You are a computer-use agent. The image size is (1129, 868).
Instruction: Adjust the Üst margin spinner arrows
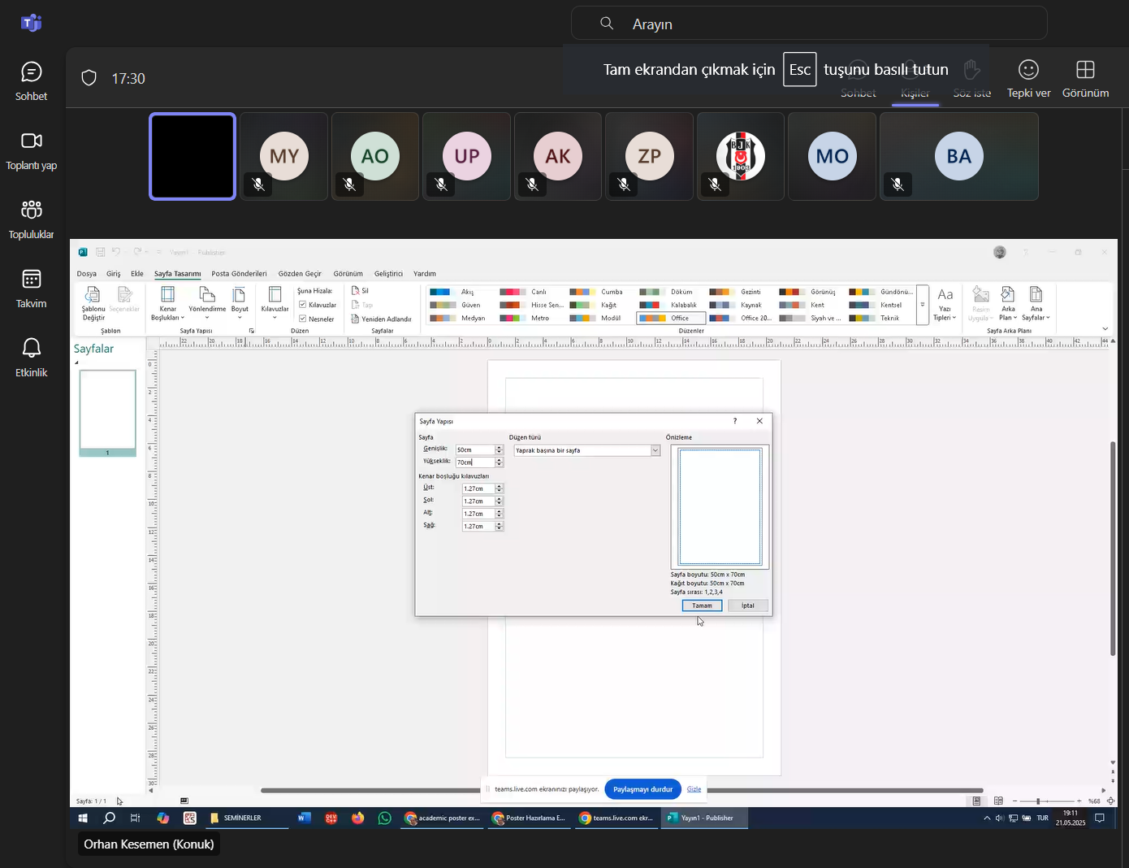[x=499, y=488]
